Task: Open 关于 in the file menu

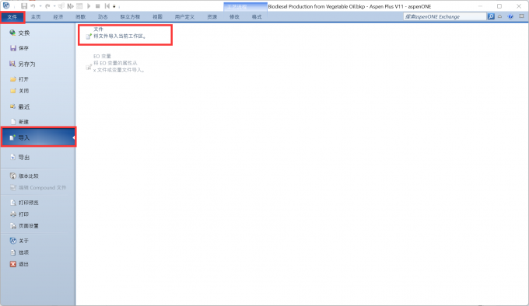Action: (x=38, y=241)
